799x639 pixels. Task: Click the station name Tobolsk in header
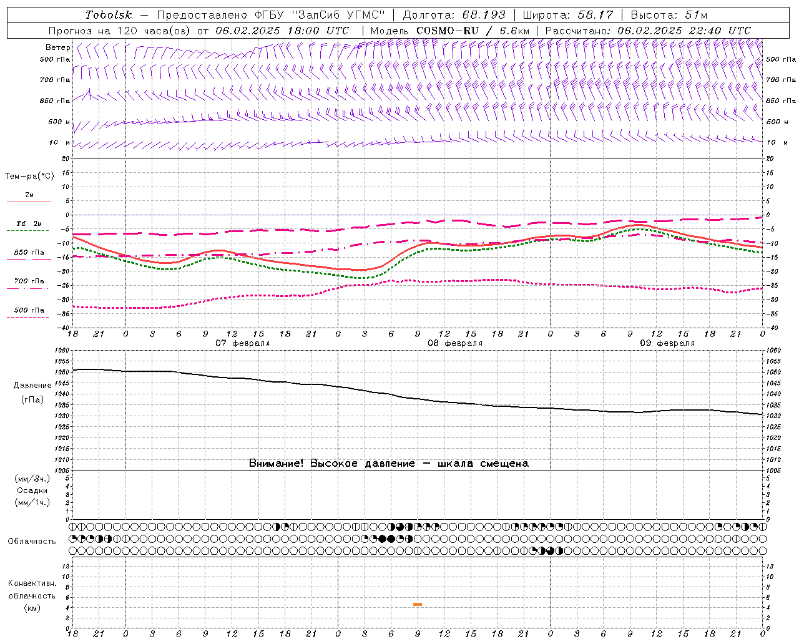pos(109,15)
